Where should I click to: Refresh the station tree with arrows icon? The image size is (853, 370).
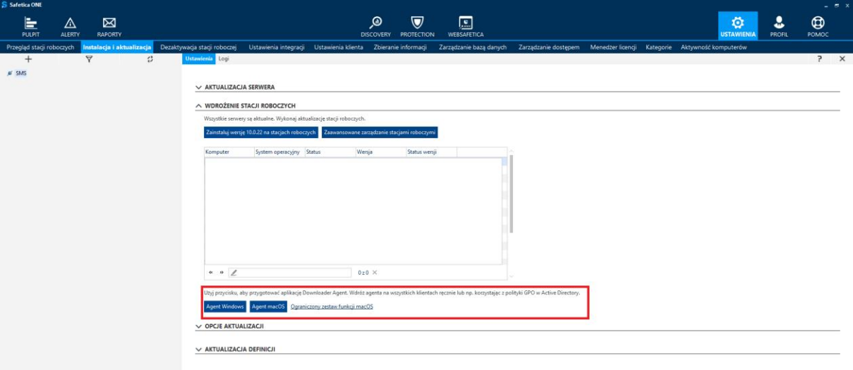[150, 61]
